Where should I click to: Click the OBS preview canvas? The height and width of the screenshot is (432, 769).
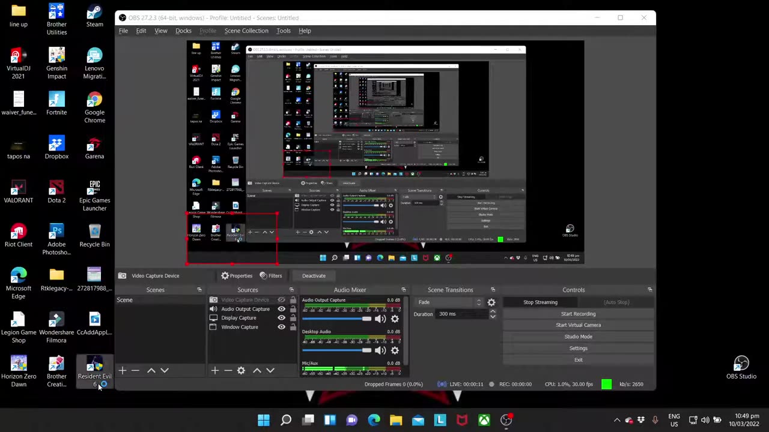click(x=384, y=152)
